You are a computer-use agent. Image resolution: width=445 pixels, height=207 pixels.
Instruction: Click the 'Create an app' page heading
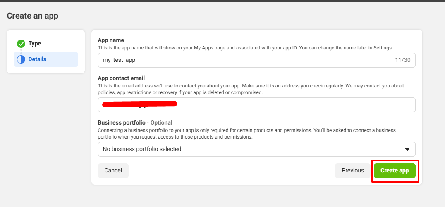[33, 16]
